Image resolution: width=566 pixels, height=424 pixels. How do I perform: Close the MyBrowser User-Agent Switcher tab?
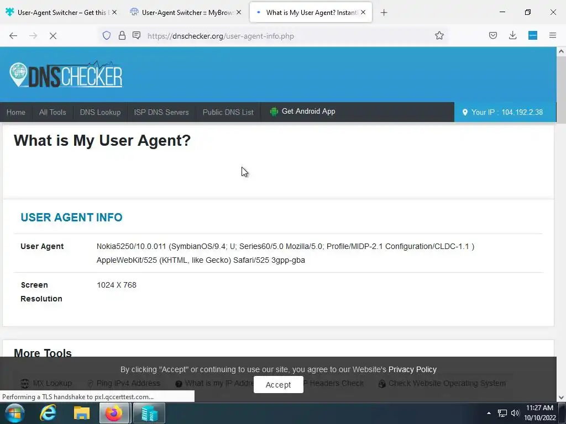[x=239, y=12]
